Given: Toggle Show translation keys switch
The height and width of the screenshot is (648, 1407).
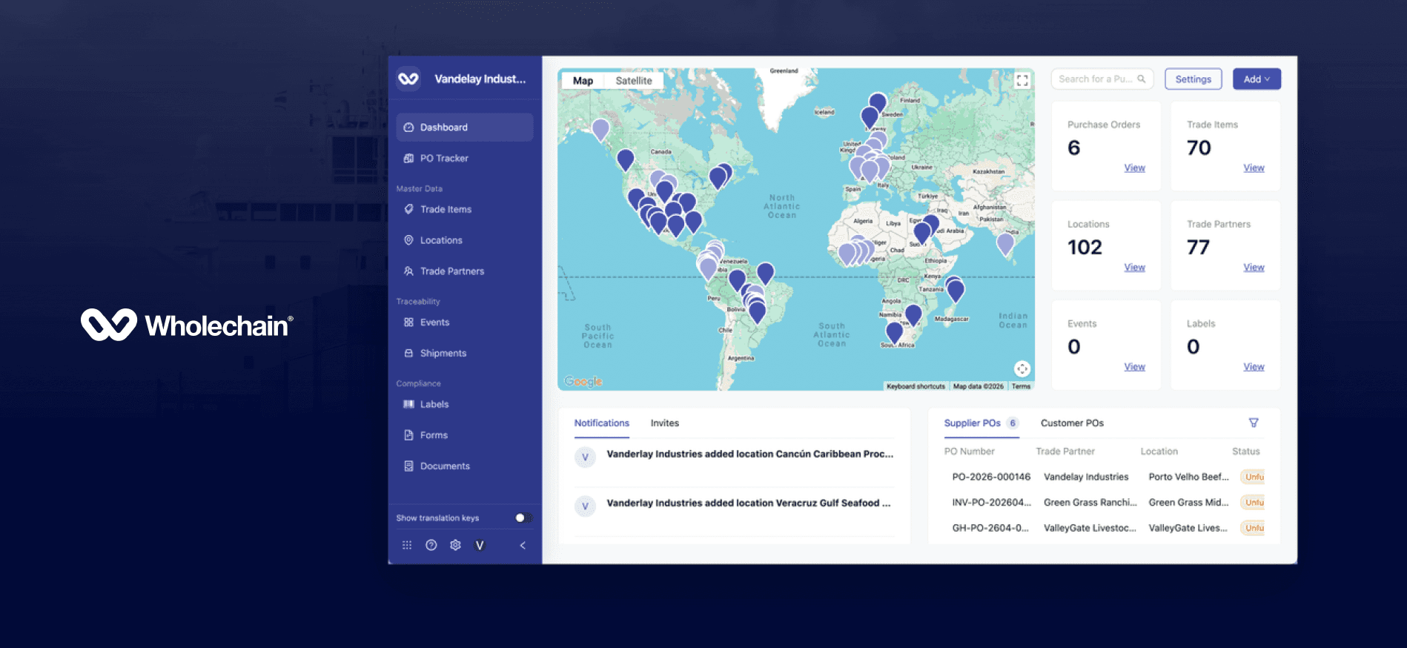Looking at the screenshot, I should [x=523, y=518].
